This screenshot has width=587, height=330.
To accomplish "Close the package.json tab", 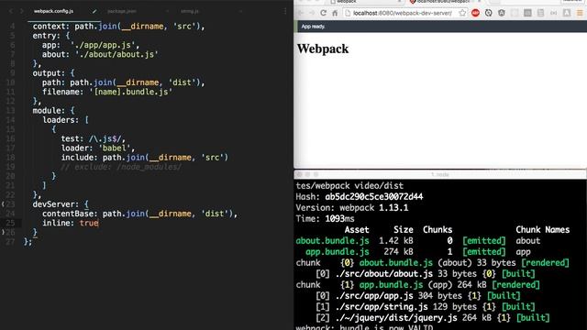I will (167, 11).
